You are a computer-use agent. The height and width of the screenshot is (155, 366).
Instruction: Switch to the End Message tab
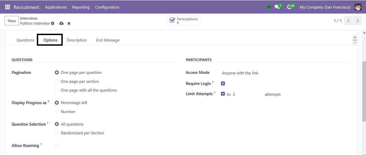point(108,40)
